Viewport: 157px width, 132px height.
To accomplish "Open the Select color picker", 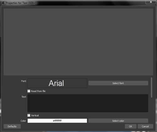I will 118,121.
